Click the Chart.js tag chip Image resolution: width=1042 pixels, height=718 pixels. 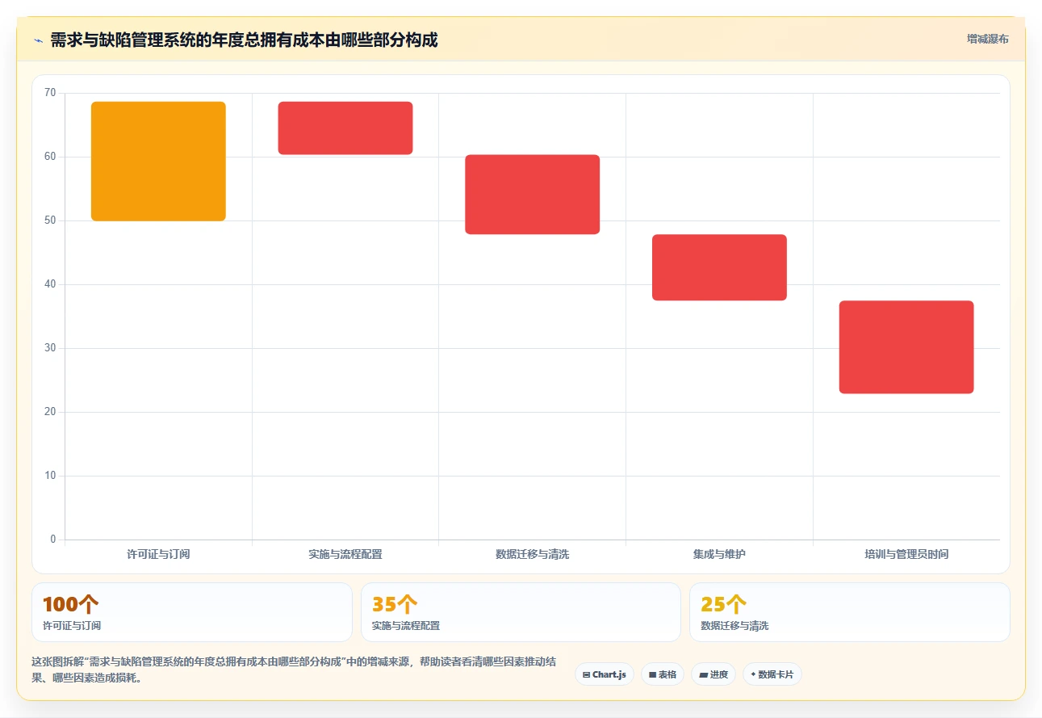[x=605, y=674]
